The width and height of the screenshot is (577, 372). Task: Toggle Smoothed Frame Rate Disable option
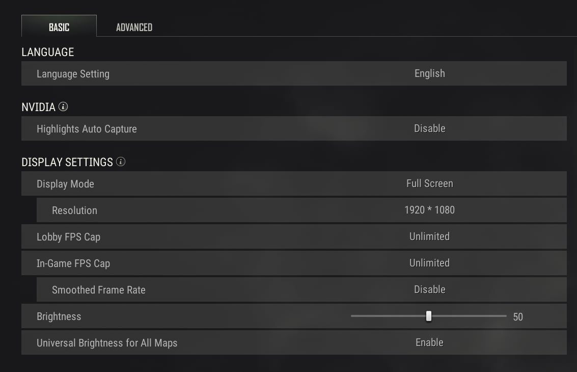429,289
